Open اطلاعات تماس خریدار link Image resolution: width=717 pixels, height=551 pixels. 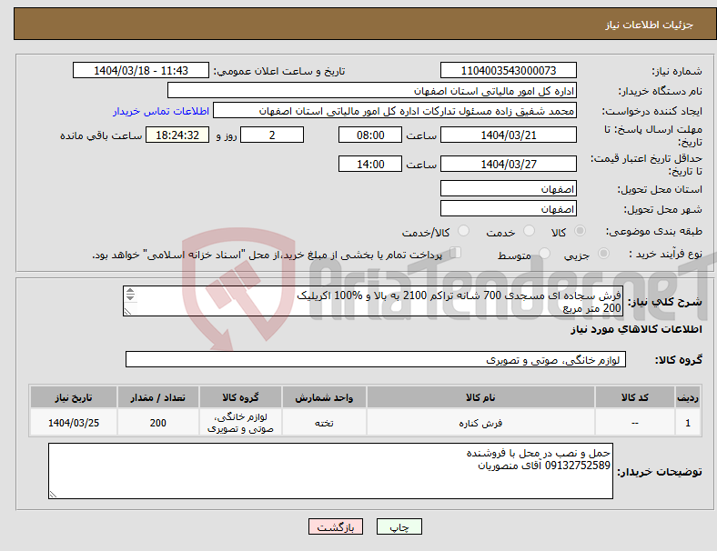161,111
